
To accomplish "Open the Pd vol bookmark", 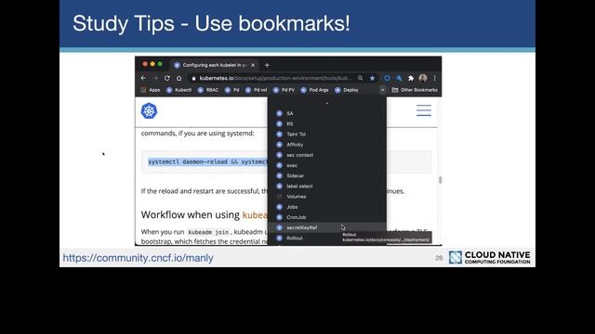I will pos(257,90).
